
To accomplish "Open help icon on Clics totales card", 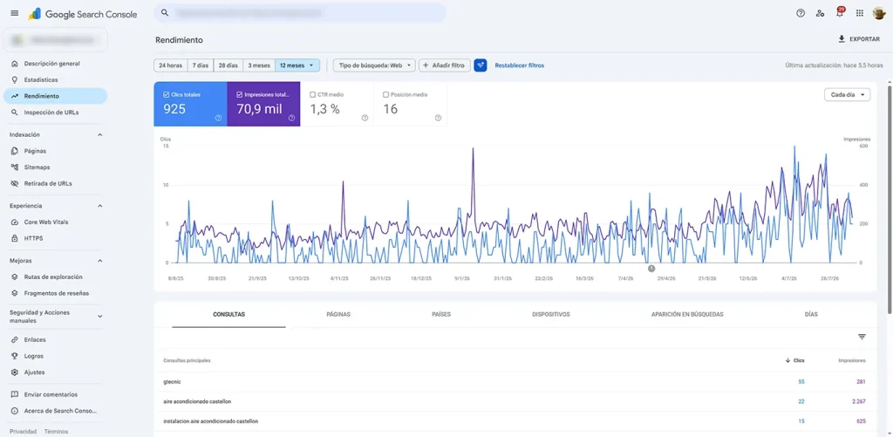I will (x=218, y=118).
